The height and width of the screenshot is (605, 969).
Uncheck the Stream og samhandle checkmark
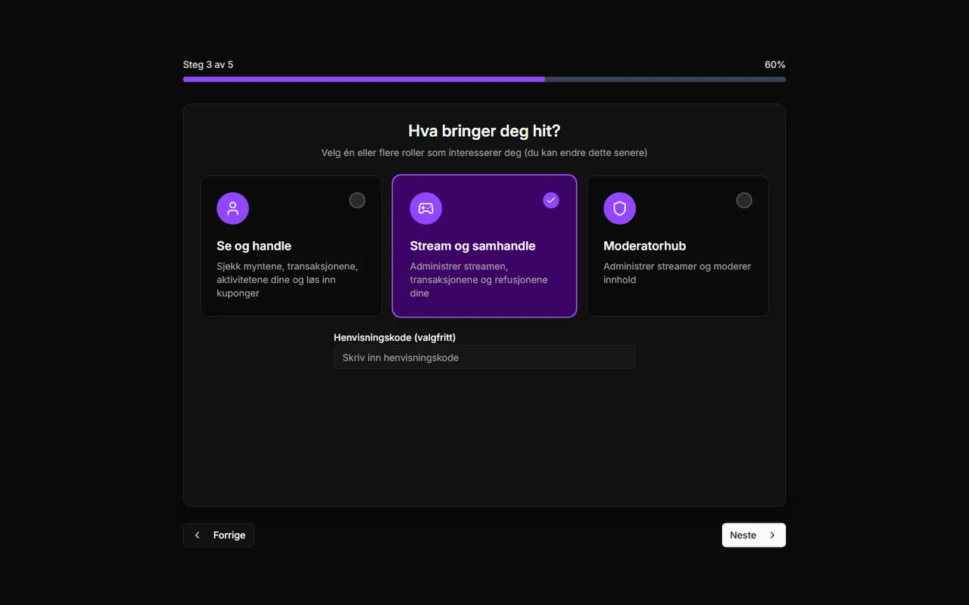tap(551, 200)
